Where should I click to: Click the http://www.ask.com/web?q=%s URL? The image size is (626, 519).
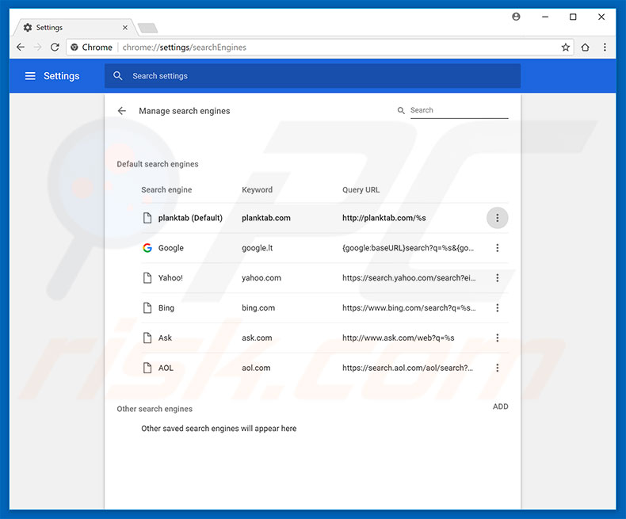[x=398, y=338]
